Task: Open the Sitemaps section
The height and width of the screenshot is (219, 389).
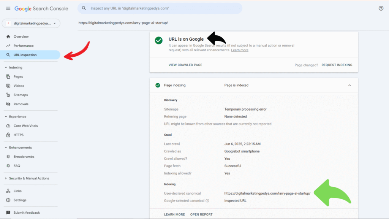Action: pyautogui.click(x=30, y=95)
